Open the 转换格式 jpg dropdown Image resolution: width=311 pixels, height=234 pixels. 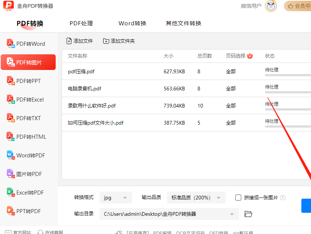[x=116, y=198]
